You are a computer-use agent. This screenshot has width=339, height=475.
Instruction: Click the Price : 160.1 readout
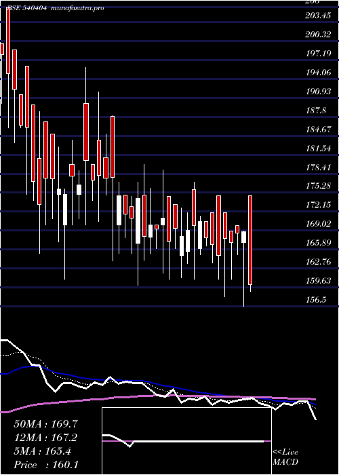(46, 465)
